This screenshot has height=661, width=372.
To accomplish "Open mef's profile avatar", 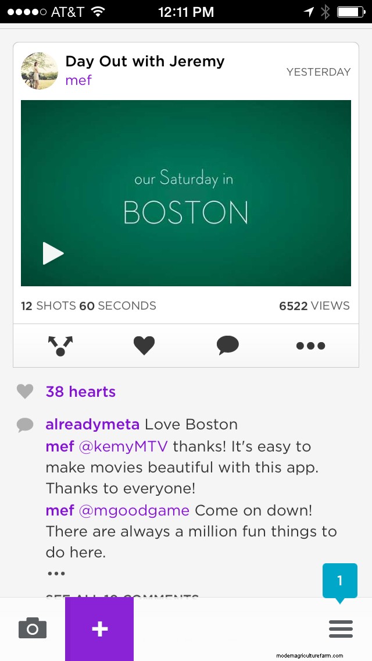I will click(x=40, y=71).
